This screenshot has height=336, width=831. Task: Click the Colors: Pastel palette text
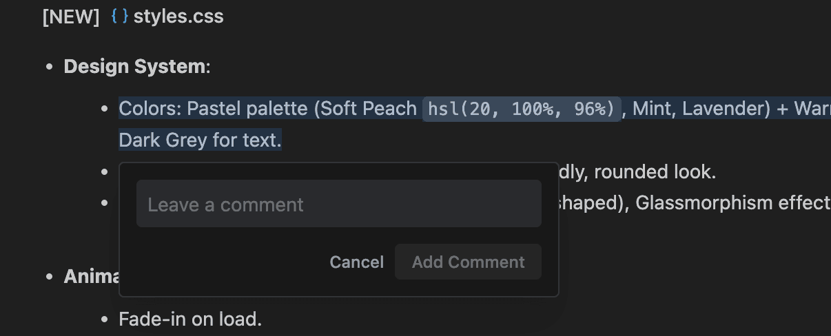[212, 109]
